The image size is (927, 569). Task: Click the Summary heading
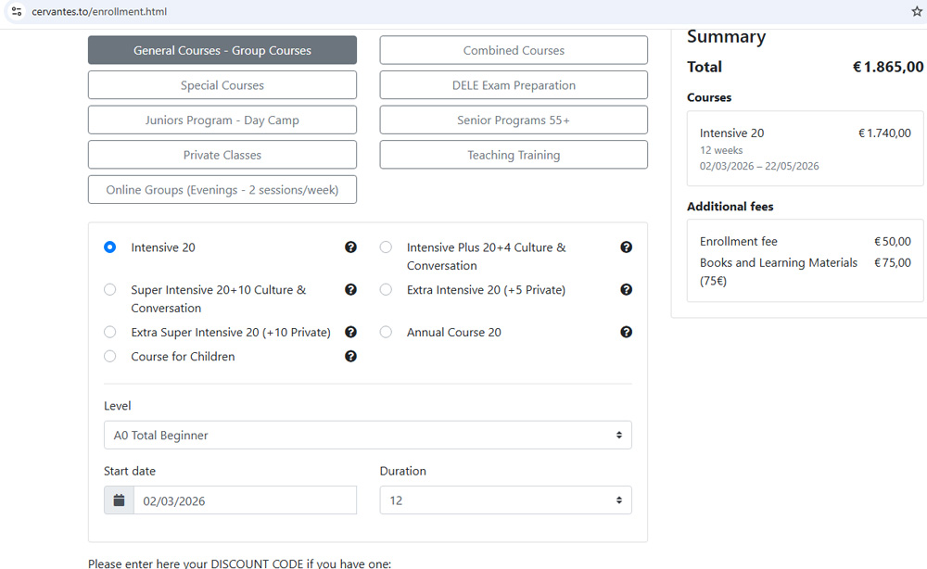(x=726, y=37)
